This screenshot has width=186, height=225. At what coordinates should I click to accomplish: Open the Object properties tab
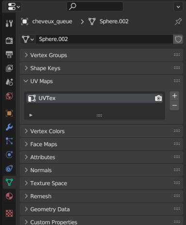point(9,113)
